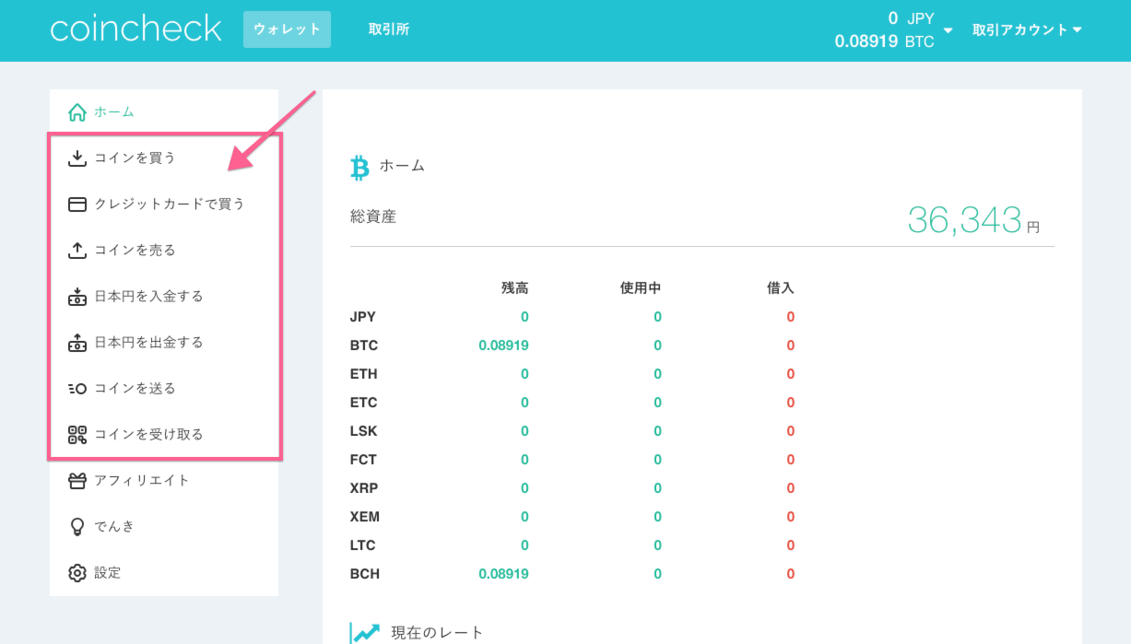Click the light bulb icon beside でんき
The width and height of the screenshot is (1131, 644).
click(77, 527)
